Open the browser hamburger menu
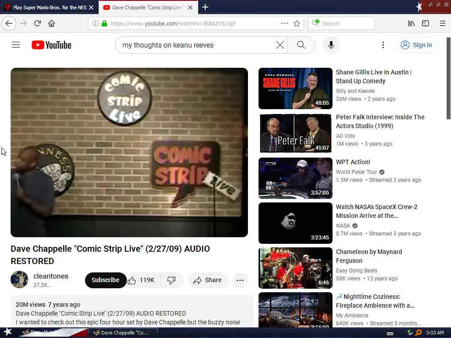The width and height of the screenshot is (451, 338). point(443,23)
